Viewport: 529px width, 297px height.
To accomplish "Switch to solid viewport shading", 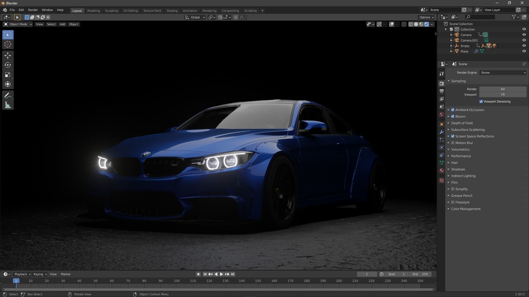I will point(416,24).
